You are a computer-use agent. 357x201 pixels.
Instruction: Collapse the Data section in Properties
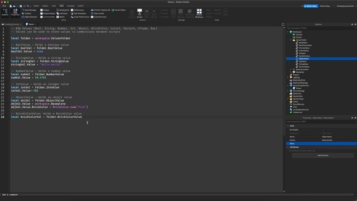288,126
